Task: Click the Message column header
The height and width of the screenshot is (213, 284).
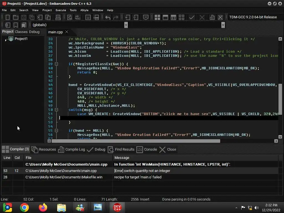Action: 195,158
